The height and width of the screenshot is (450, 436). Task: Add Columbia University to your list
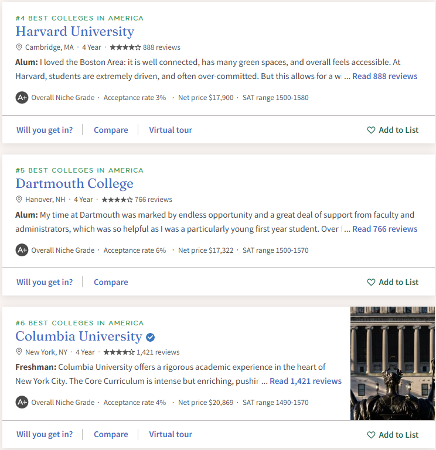tap(393, 435)
